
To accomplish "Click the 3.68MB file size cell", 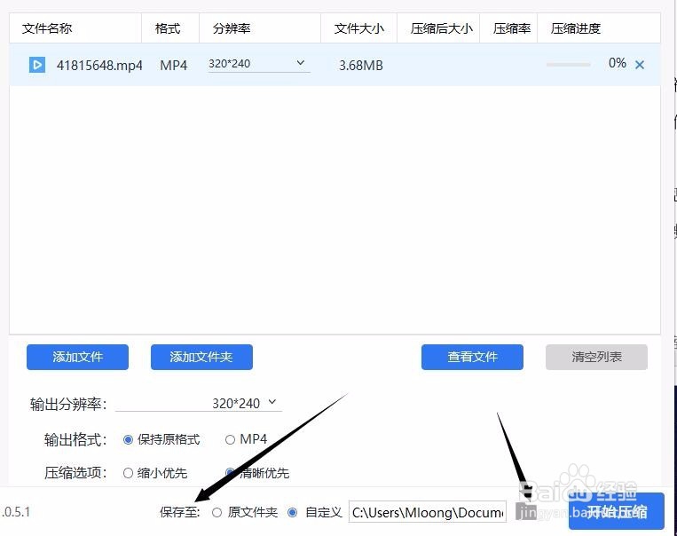I will pyautogui.click(x=361, y=65).
